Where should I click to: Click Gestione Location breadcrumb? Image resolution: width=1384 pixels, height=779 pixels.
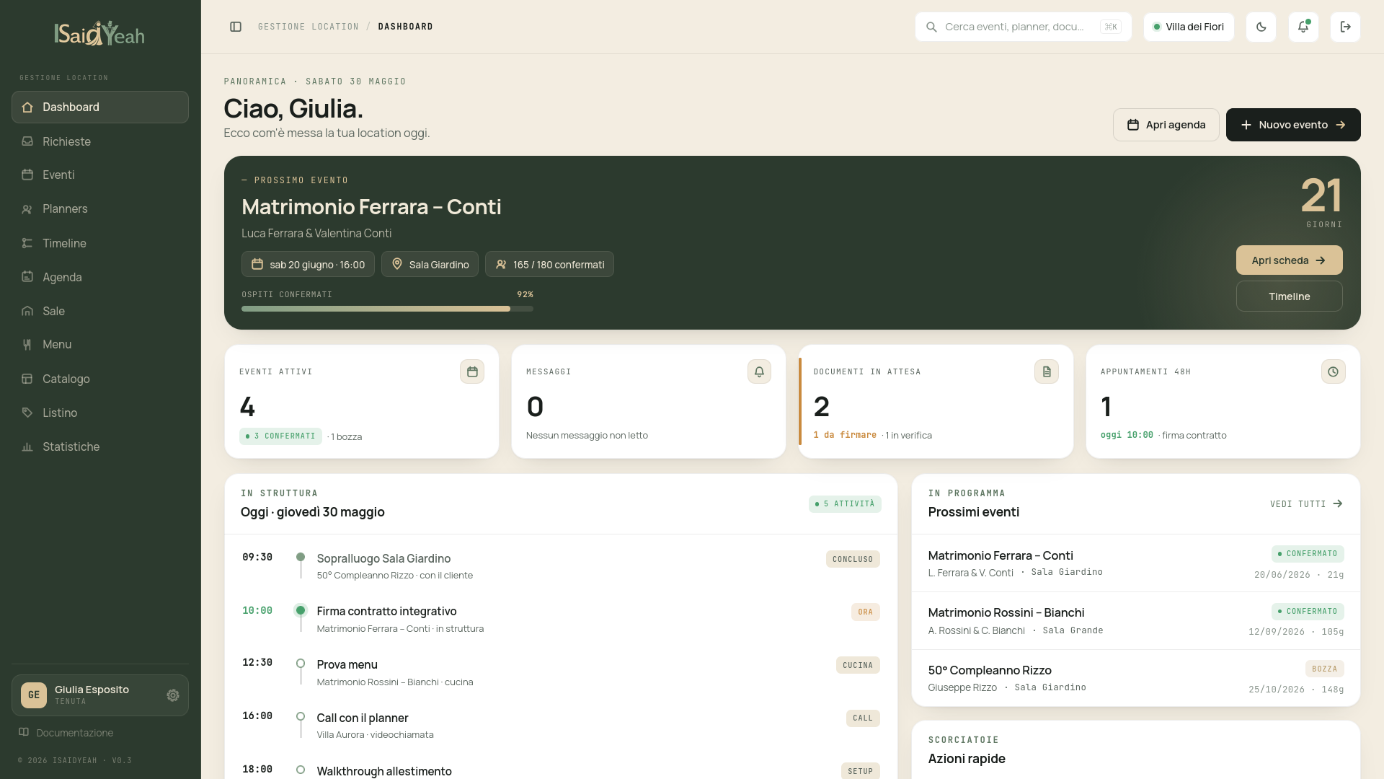pos(308,27)
